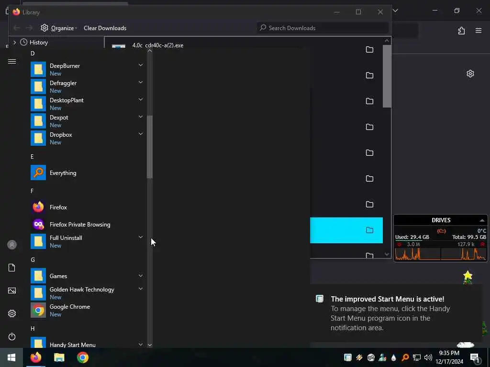Expand the Golden Hawk Technology chevron
The width and height of the screenshot is (490, 367).
coord(141,289)
